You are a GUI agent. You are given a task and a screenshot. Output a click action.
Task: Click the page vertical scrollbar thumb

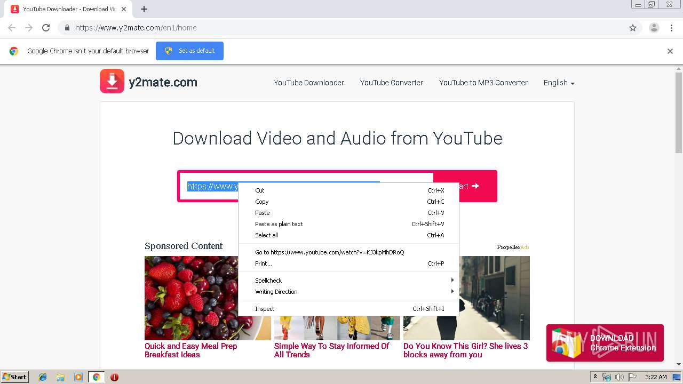(679, 112)
